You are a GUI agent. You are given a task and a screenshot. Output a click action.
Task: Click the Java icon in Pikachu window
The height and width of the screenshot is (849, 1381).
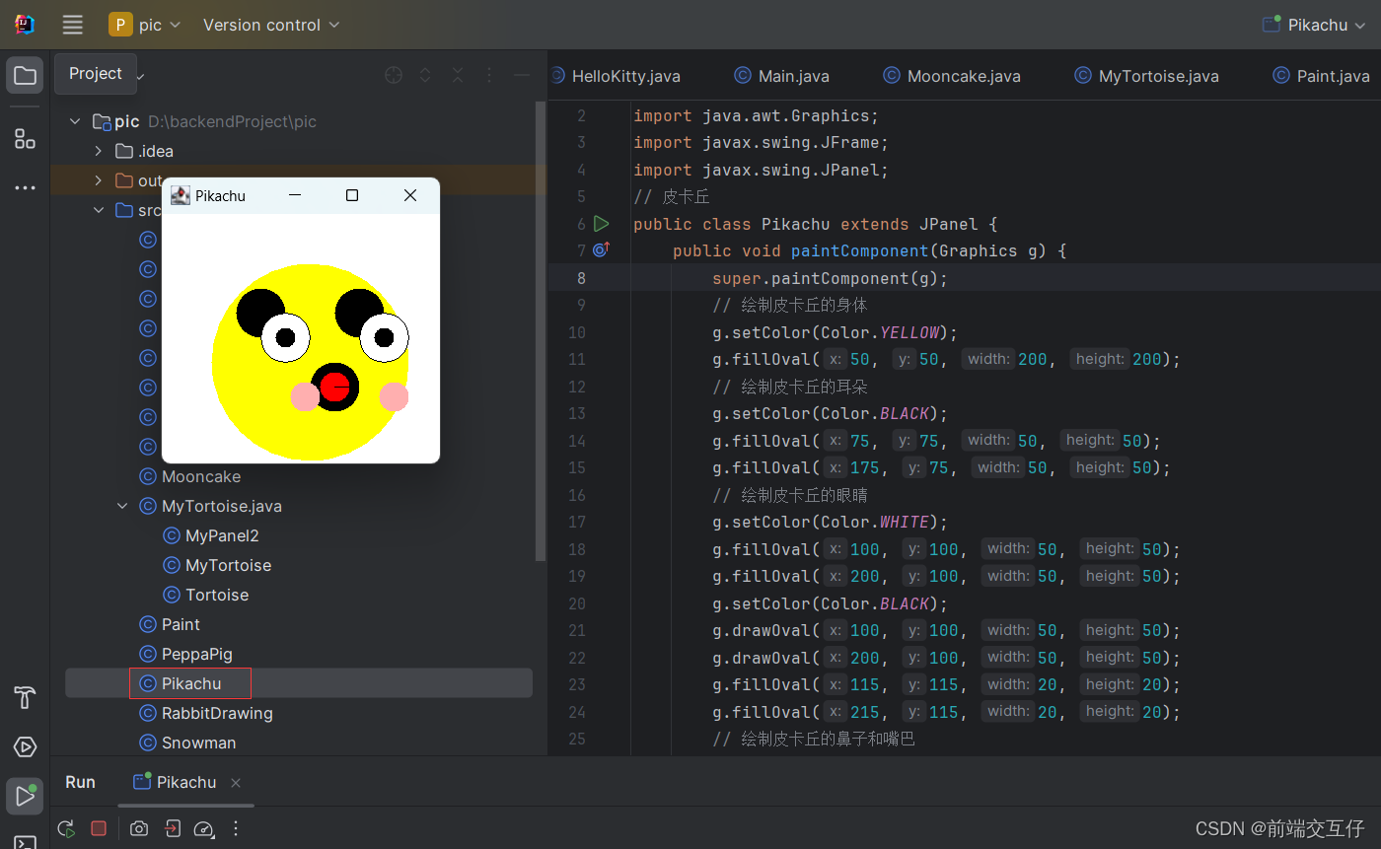point(180,195)
